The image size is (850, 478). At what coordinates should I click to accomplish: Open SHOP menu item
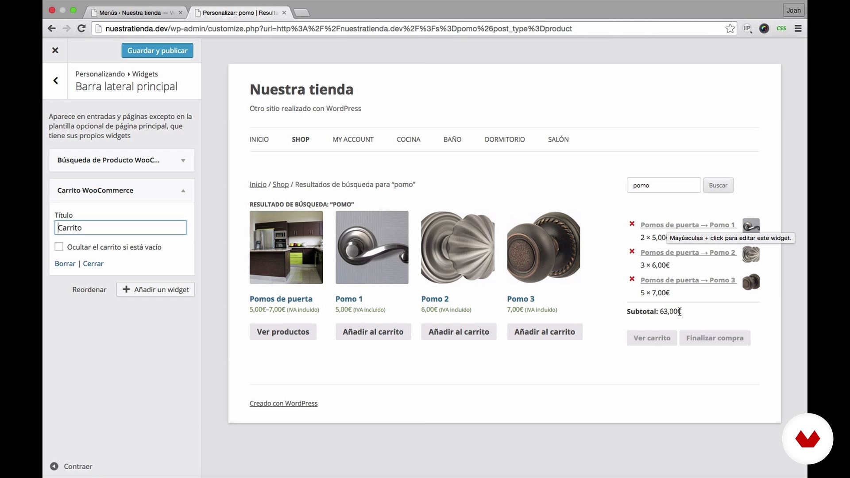301,139
